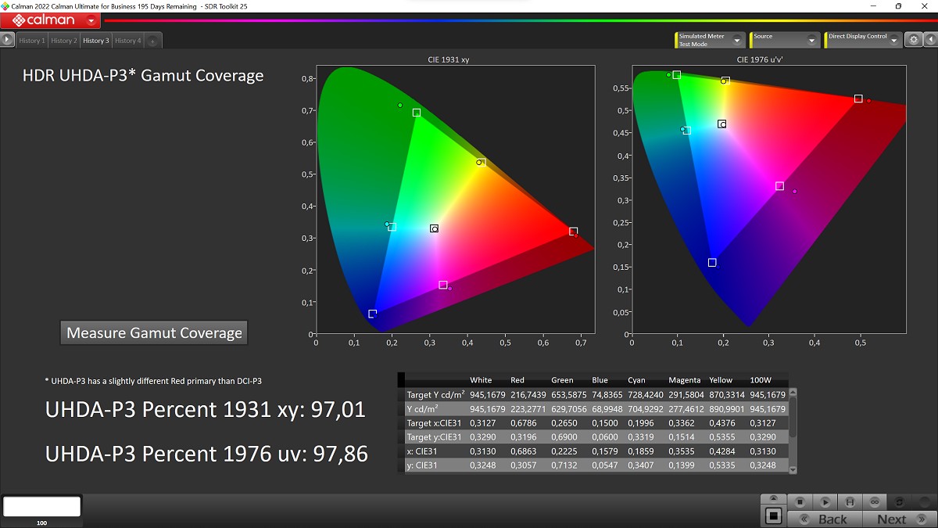Click the single-read bracket icon

(850, 501)
